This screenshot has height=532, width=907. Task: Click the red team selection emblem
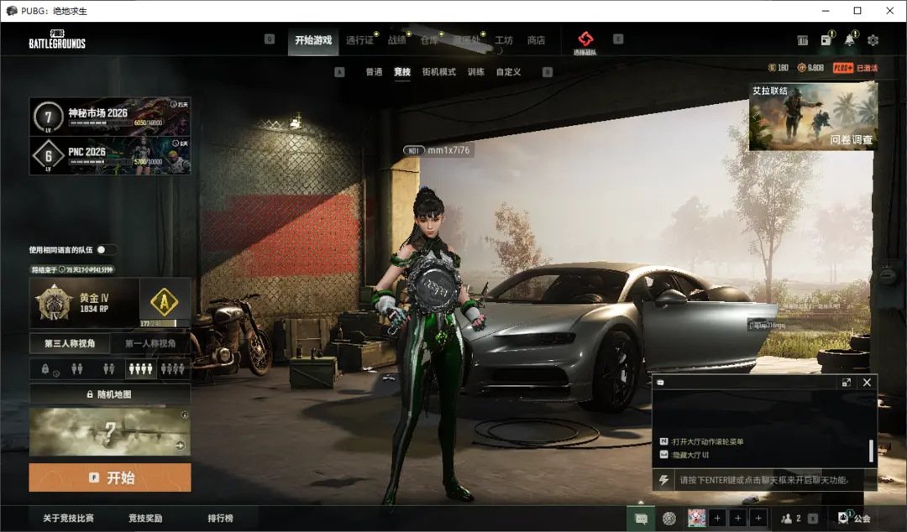(x=585, y=39)
